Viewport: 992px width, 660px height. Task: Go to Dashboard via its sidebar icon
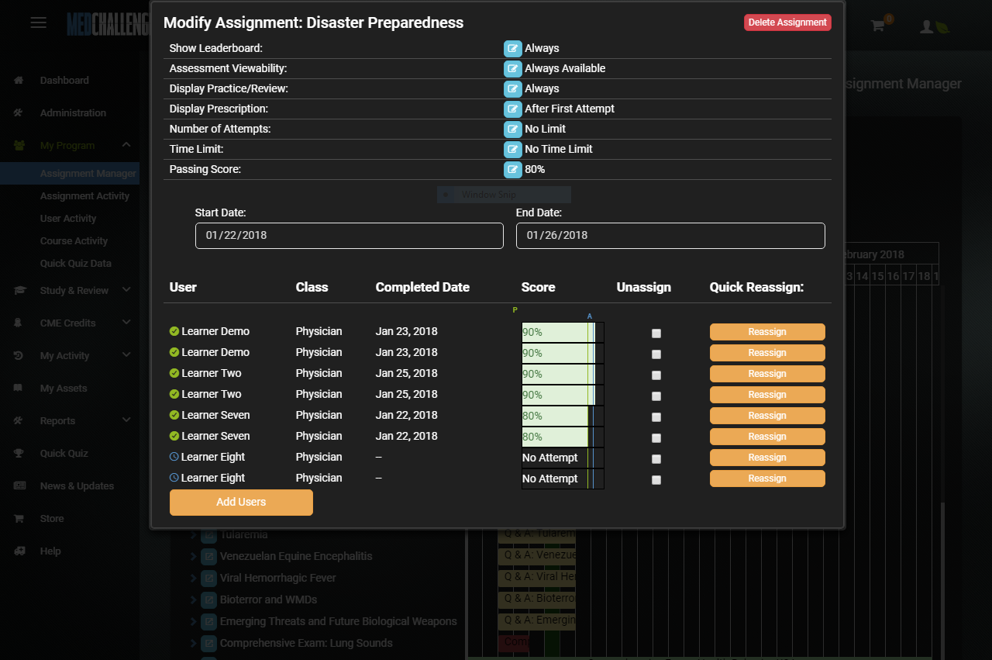coord(19,80)
